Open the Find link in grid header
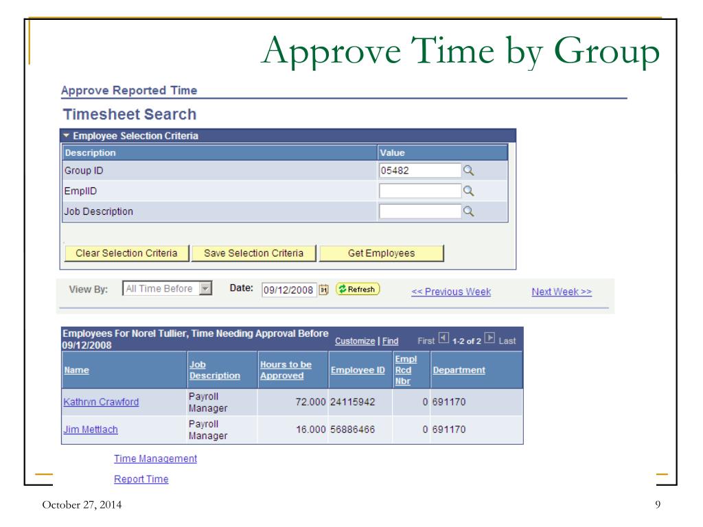Screen dimensions: 703x527 [x=390, y=341]
